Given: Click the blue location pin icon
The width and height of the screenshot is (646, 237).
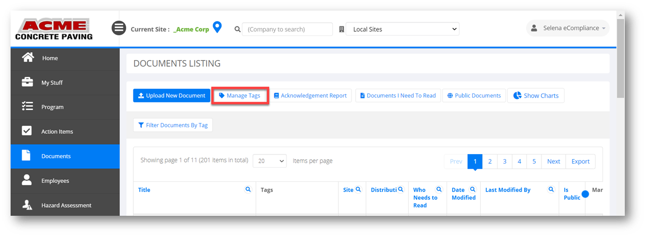Looking at the screenshot, I should [217, 27].
